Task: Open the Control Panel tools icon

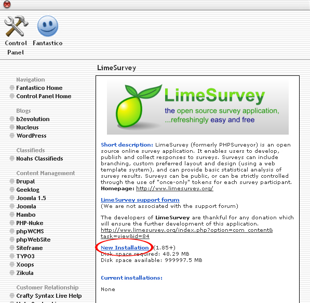Action: pos(16,26)
